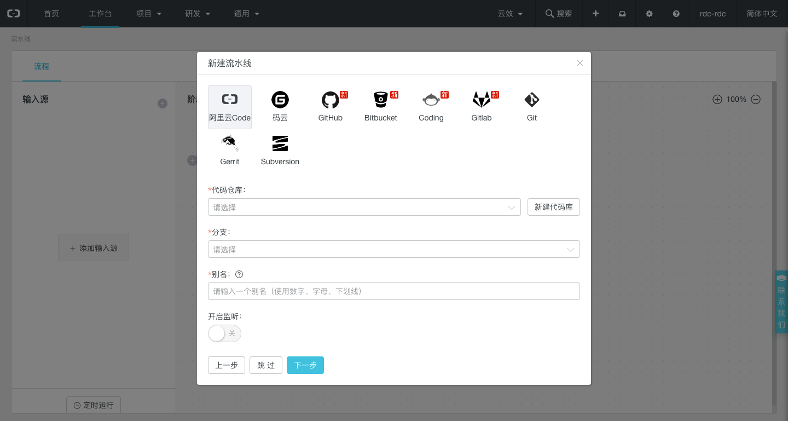The width and height of the screenshot is (788, 421).
Task: Click the 跳过 button
Action: [x=266, y=365]
